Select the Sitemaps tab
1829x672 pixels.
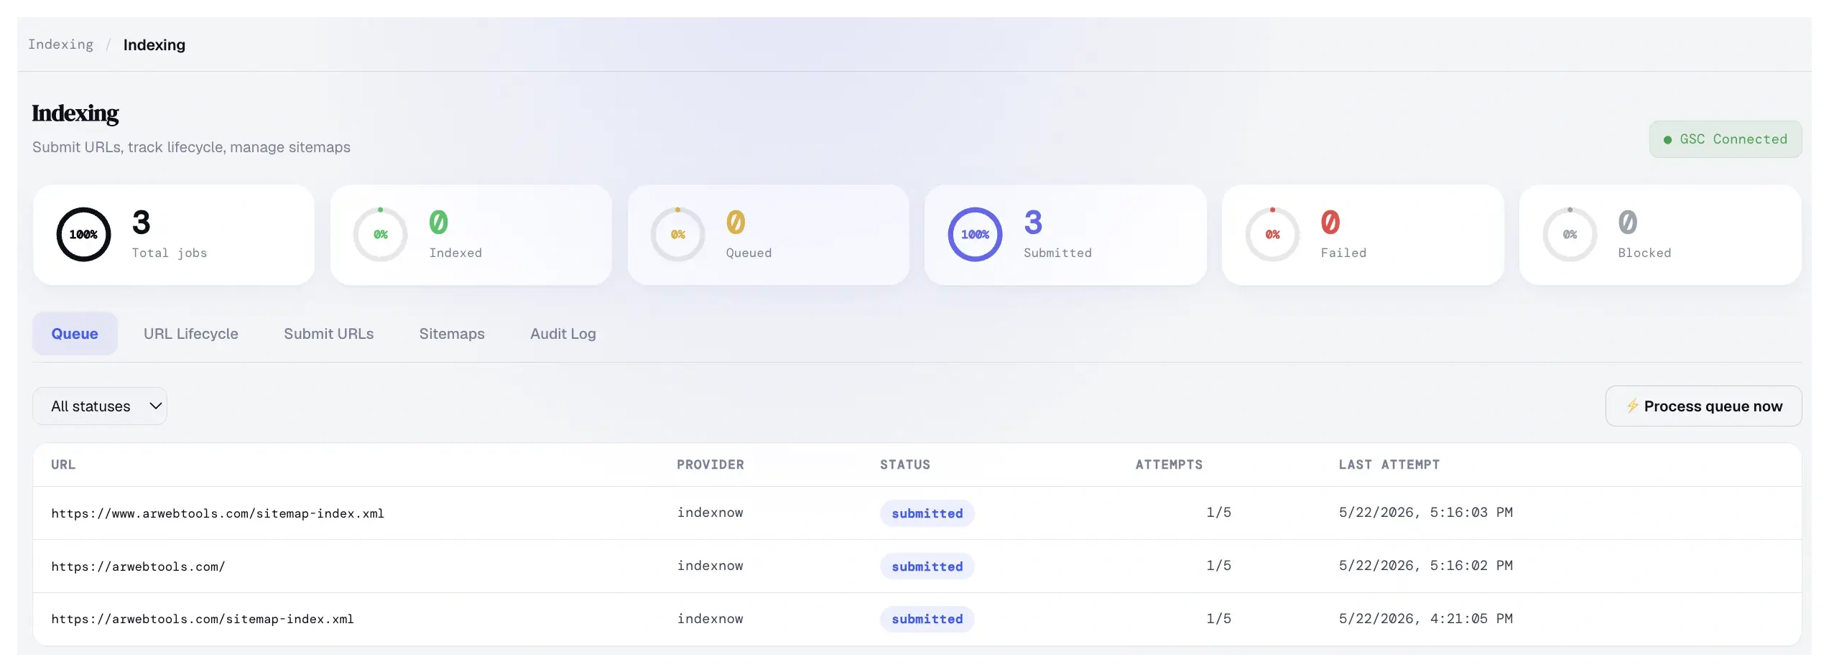coord(452,334)
